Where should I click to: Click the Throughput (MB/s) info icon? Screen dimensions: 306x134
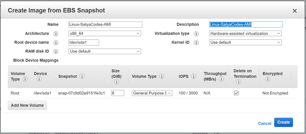[221, 79]
